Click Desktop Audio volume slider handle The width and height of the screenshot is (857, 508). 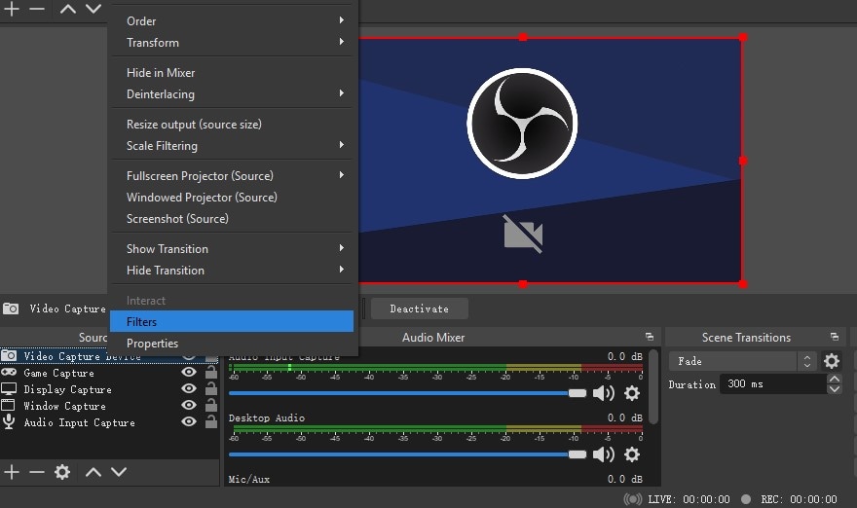click(577, 454)
